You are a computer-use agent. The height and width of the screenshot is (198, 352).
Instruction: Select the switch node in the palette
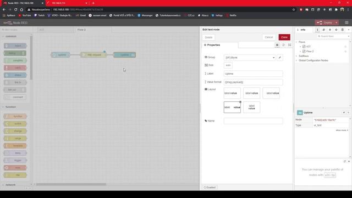click(15, 124)
